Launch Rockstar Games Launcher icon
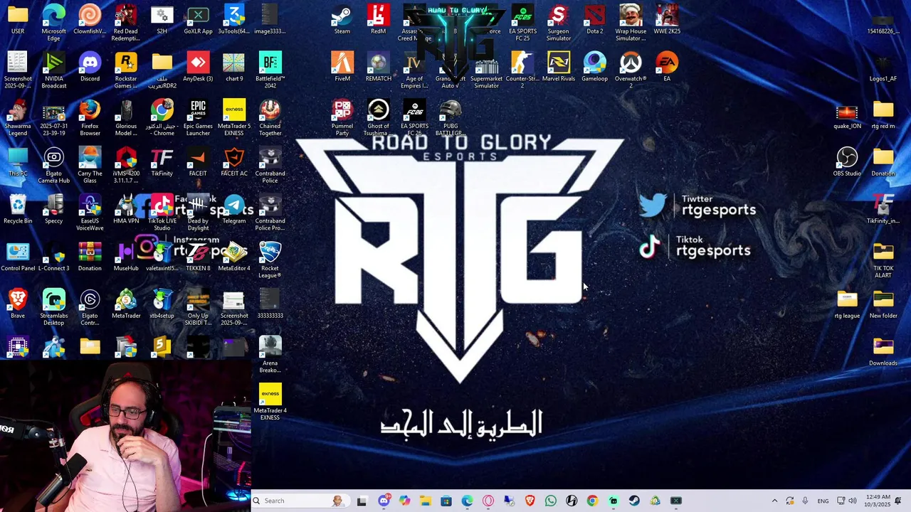Screen dimensions: 911x512 126,70
